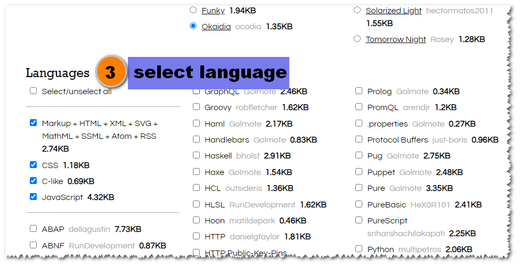Toggle the Select/unselect all checkbox
Image resolution: width=520 pixels, height=267 pixels.
coord(33,91)
